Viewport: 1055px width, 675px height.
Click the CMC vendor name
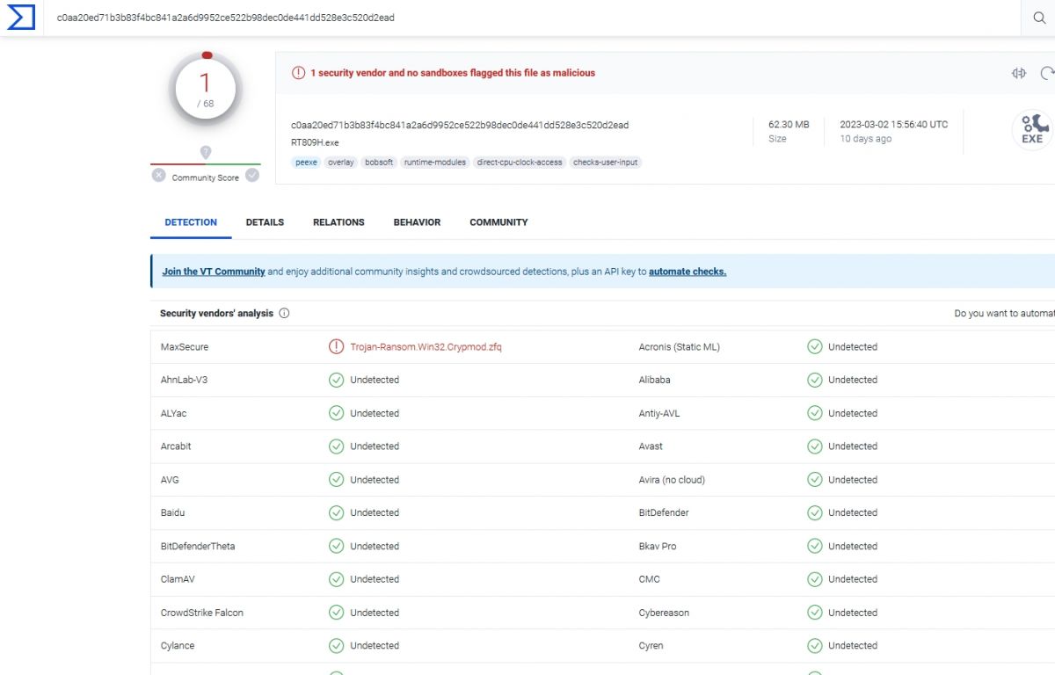650,579
